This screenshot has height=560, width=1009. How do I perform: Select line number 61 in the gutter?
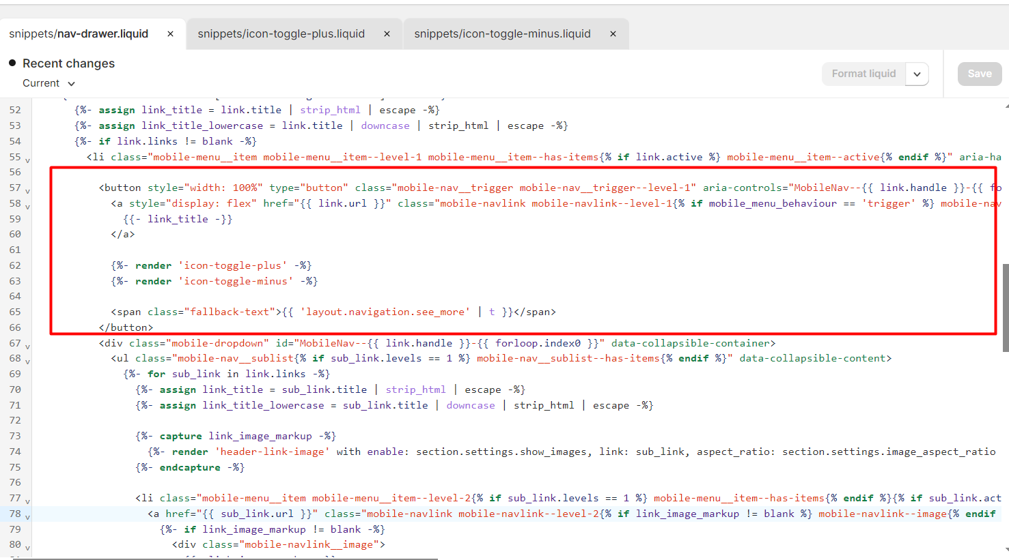click(15, 250)
